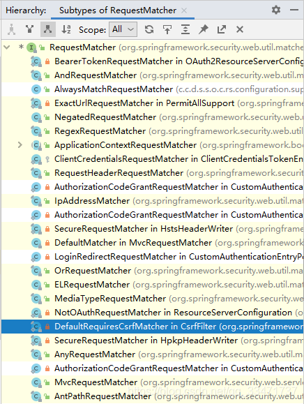Select MediaTypeRequestMatcher class
Screen dimensions: 304x404
click(x=153, y=299)
